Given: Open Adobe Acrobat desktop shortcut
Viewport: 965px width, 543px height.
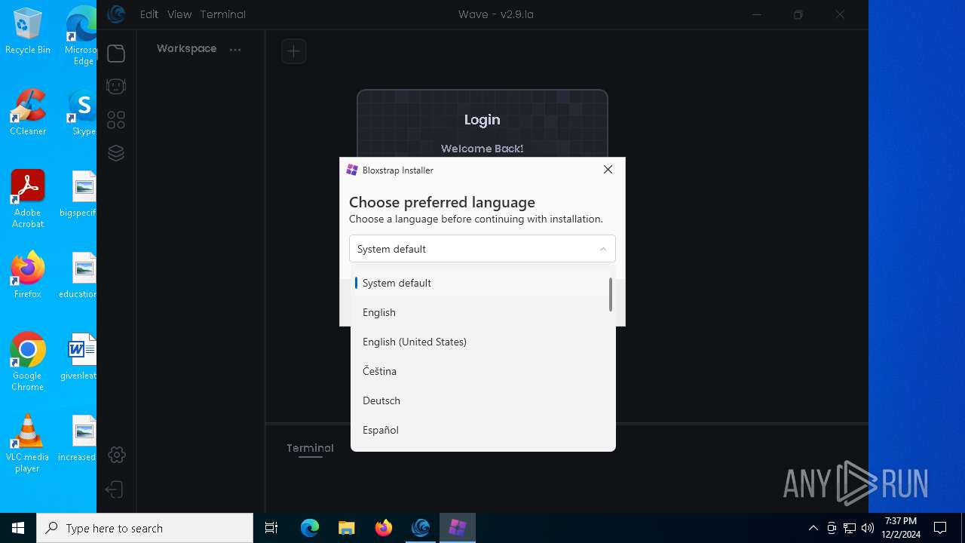Looking at the screenshot, I should pyautogui.click(x=28, y=198).
